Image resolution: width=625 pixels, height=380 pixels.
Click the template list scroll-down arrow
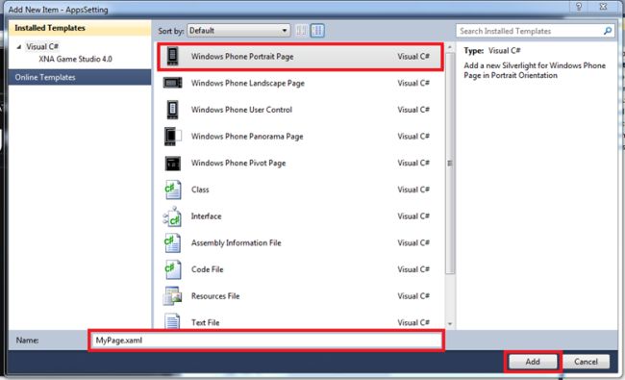pos(450,324)
